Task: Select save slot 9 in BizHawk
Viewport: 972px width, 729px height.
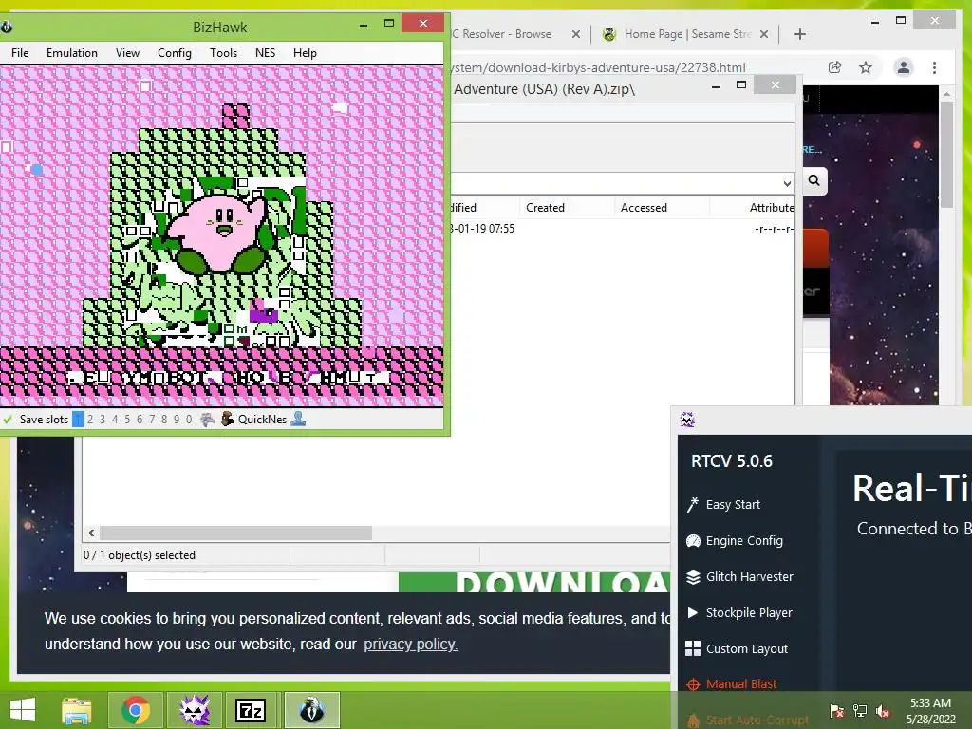Action: tap(177, 419)
